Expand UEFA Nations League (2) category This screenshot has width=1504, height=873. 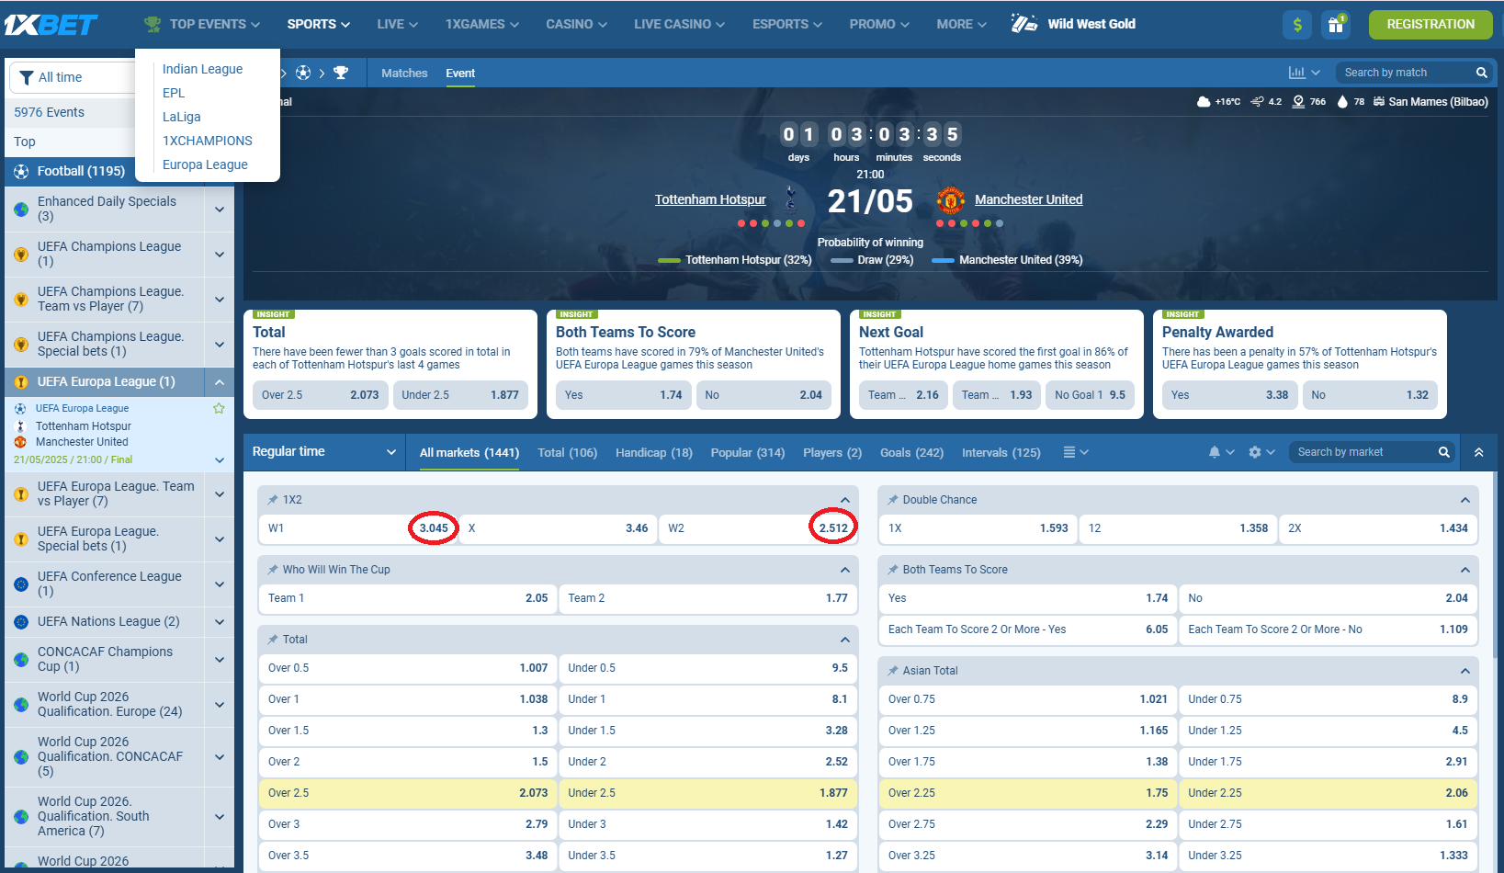pos(220,622)
